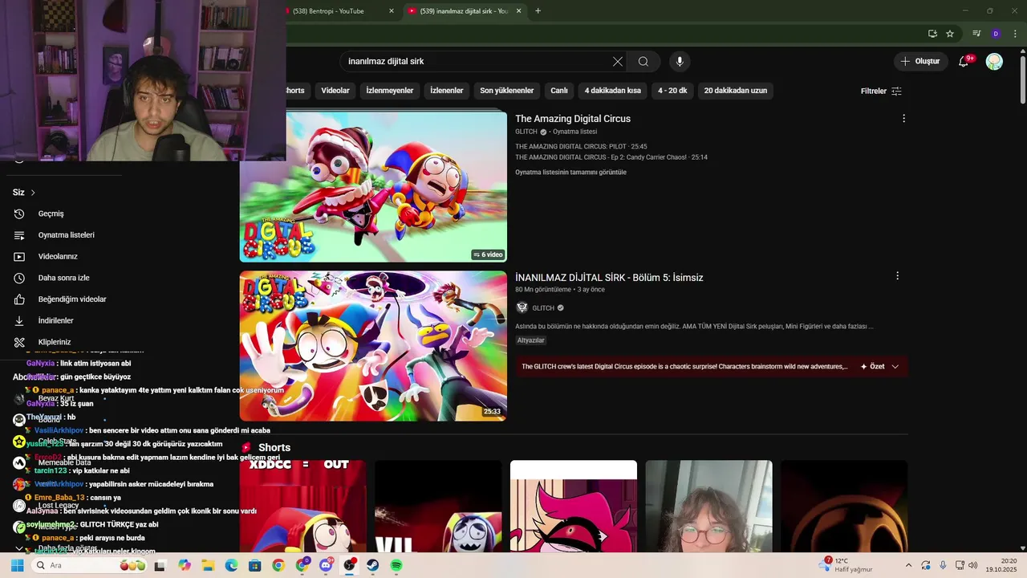Viewport: 1027px width, 578px height.
Task: Open GLITCH channel under Bölüm 5 video
Action: [543, 308]
